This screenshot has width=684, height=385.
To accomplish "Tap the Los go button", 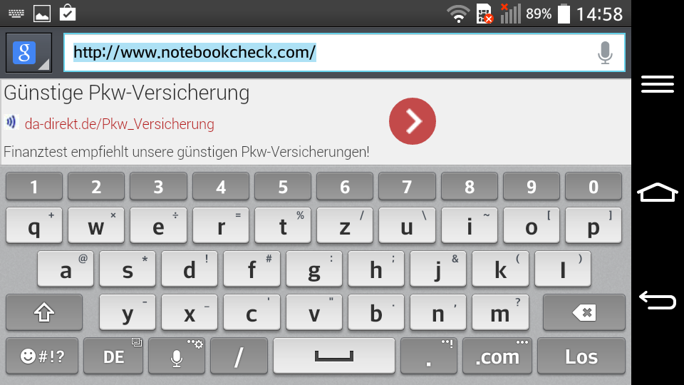I will (581, 356).
